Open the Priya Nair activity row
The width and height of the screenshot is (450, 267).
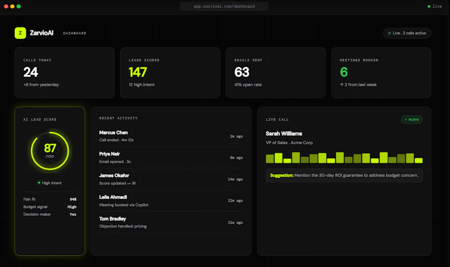171,158
